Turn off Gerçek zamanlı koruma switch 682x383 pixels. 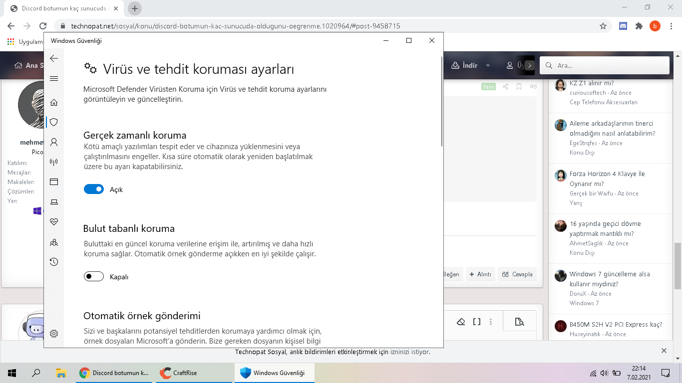click(x=94, y=190)
